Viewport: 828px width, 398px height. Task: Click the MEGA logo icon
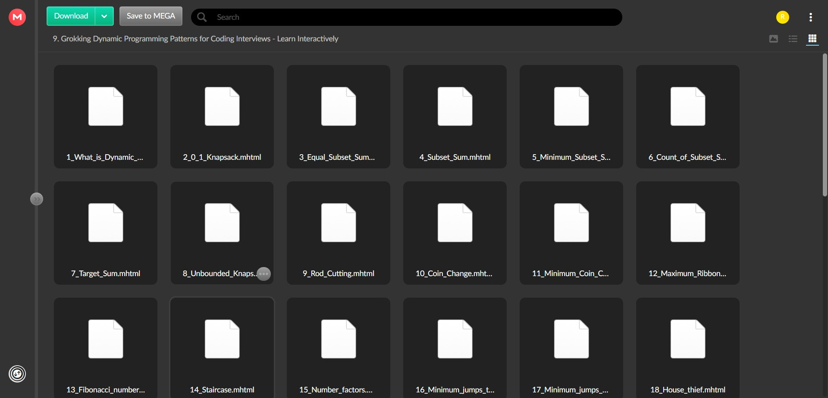[17, 17]
